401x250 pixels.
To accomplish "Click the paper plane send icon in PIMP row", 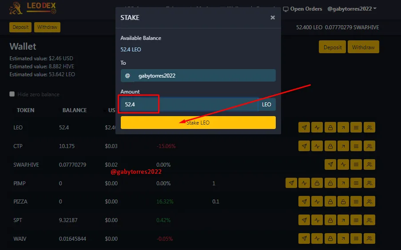I will [291, 183].
